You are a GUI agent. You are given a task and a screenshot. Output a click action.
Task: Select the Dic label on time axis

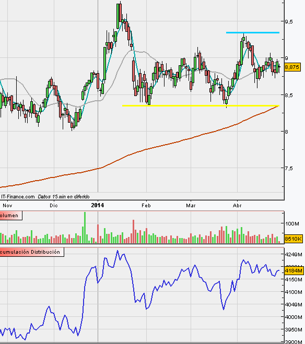point(54,206)
